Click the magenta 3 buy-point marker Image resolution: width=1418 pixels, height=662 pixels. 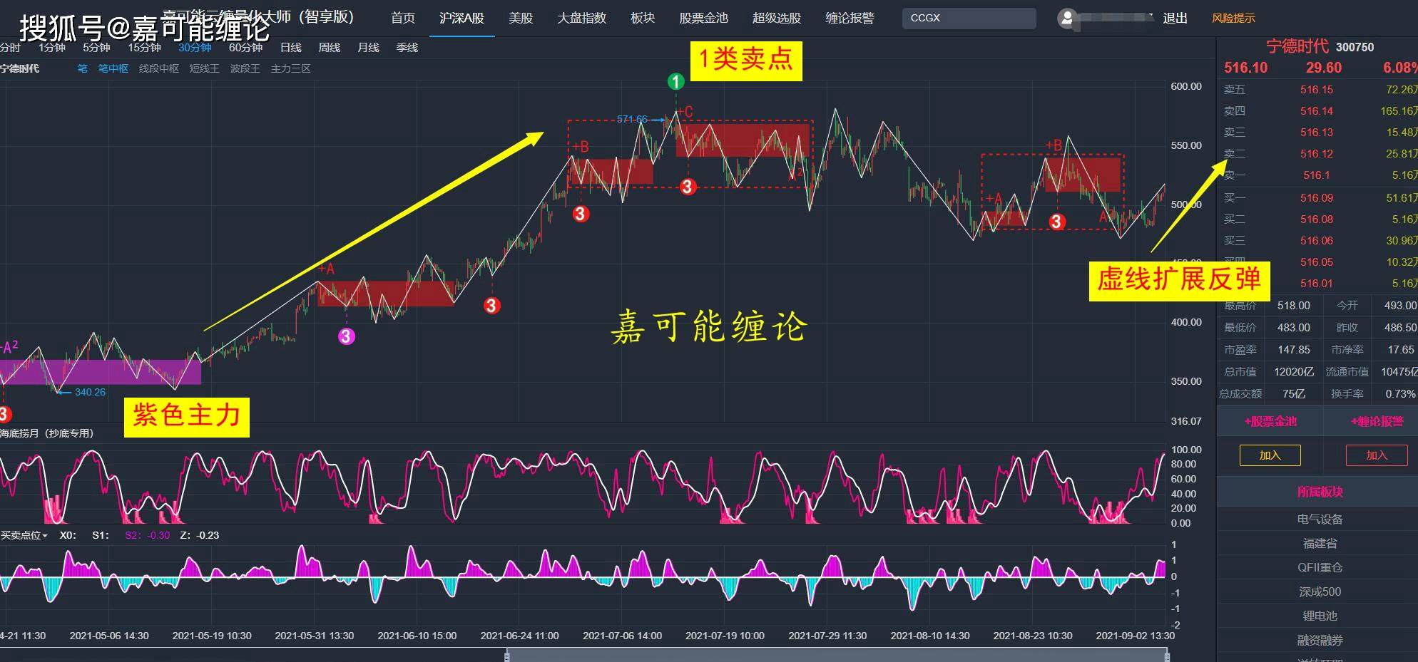pyautogui.click(x=346, y=336)
